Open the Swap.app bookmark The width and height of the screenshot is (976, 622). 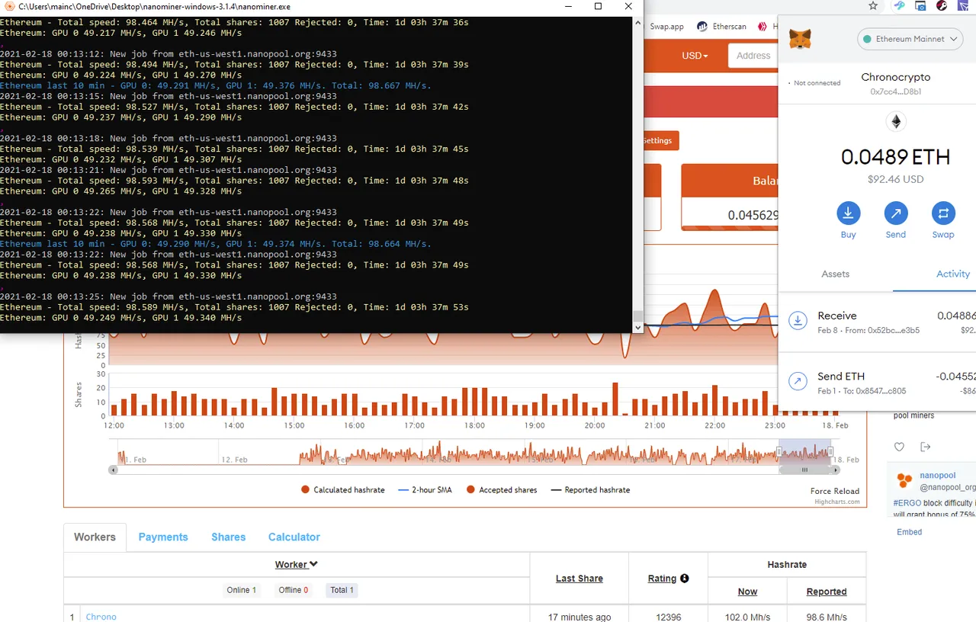(666, 27)
